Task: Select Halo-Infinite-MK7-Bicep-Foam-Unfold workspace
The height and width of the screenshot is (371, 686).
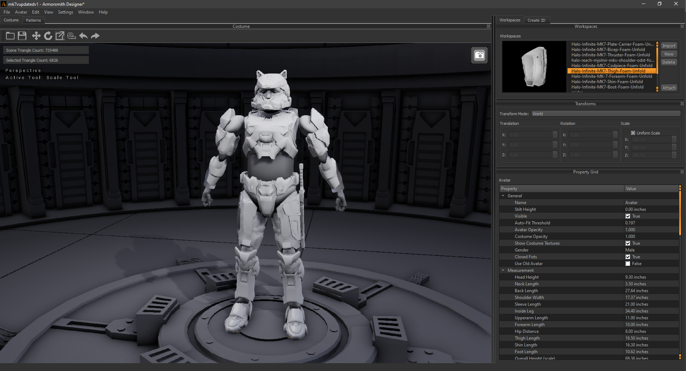Action: [x=608, y=50]
